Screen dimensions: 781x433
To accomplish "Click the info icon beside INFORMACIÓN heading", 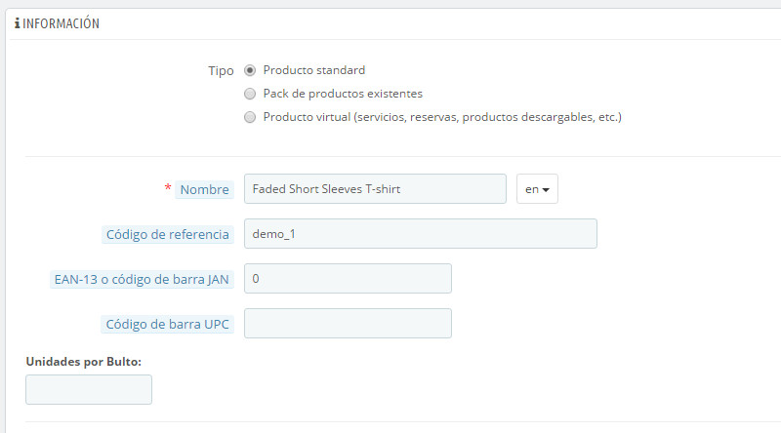I will (x=17, y=22).
